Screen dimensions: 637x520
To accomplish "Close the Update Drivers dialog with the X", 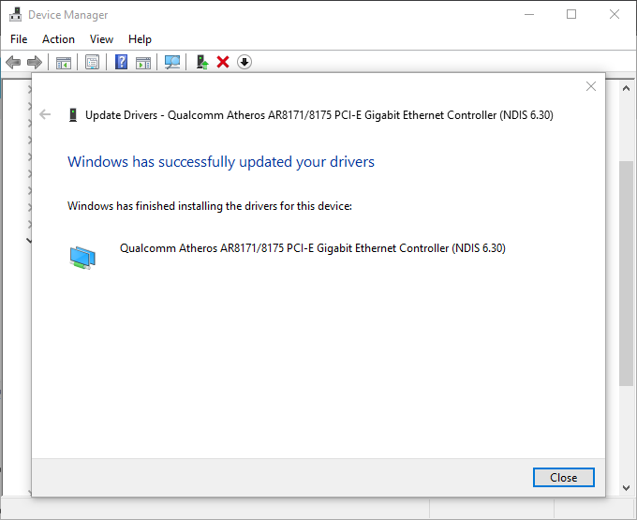I will click(x=591, y=86).
